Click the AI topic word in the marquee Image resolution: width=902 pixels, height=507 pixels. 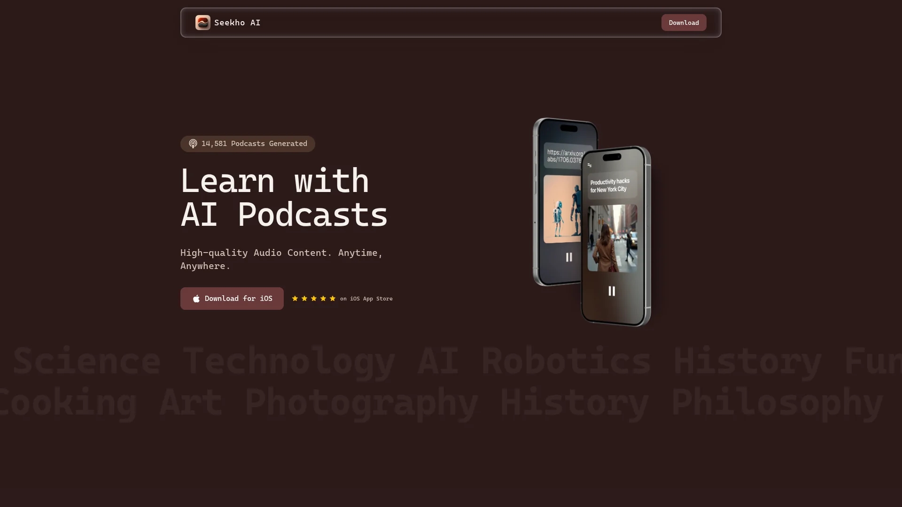(438, 361)
